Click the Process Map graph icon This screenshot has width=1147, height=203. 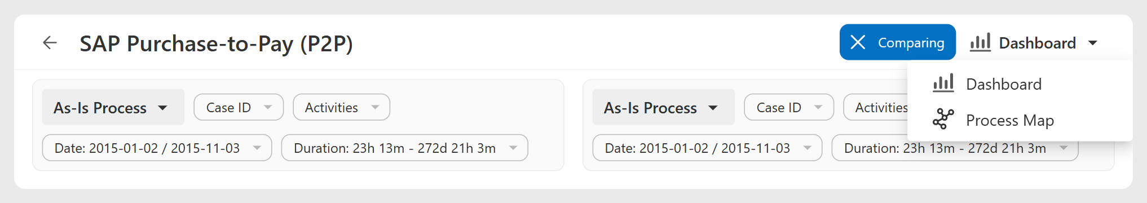[x=943, y=120]
